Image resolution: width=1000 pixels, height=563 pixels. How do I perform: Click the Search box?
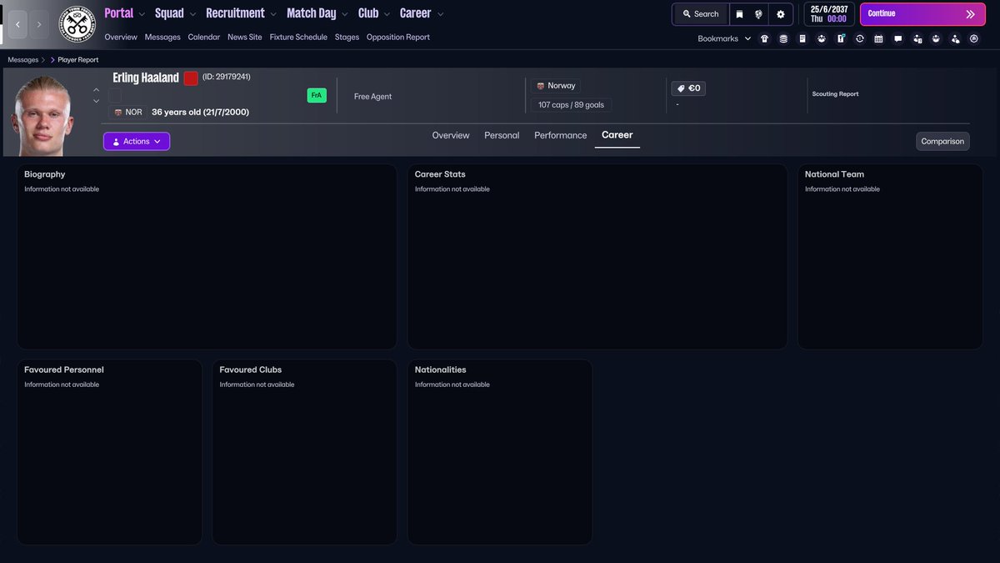pyautogui.click(x=700, y=14)
